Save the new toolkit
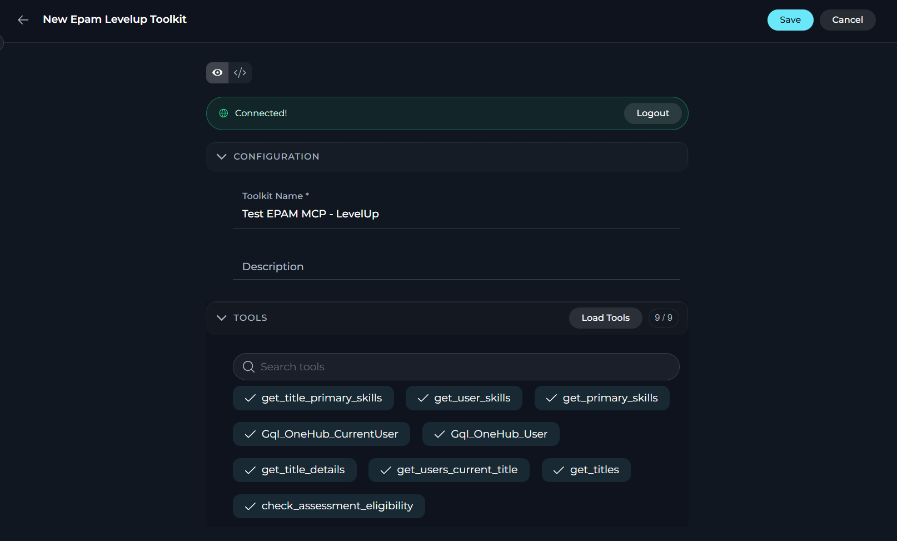This screenshot has width=897, height=541. point(790,20)
